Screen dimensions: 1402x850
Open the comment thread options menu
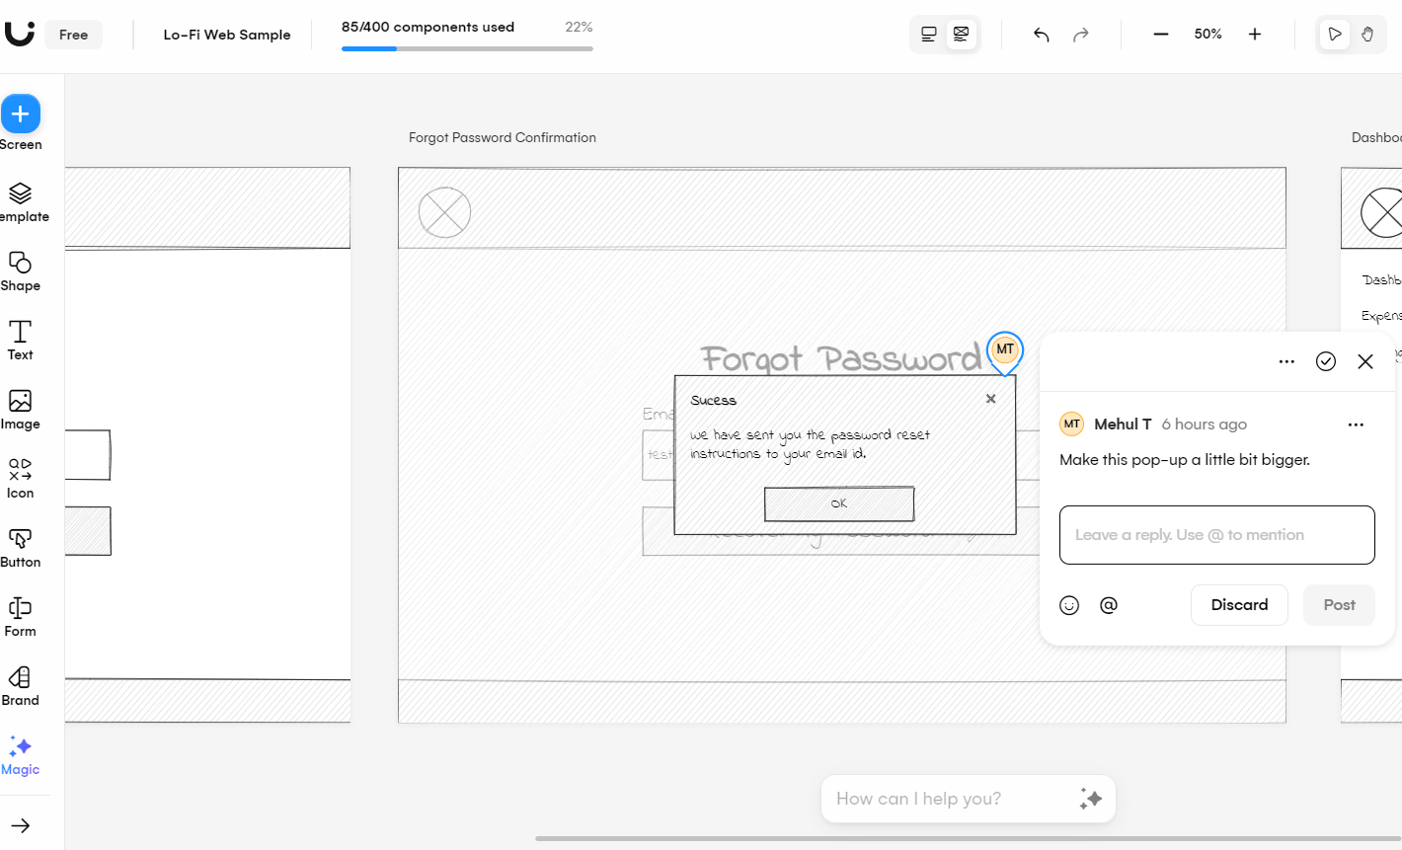[1286, 361]
